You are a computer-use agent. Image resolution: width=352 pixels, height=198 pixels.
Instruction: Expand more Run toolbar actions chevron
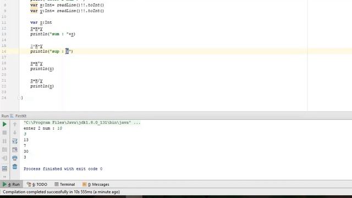(4, 177)
